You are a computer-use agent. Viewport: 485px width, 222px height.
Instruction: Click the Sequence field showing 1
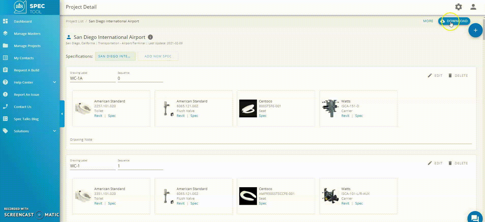click(140, 166)
